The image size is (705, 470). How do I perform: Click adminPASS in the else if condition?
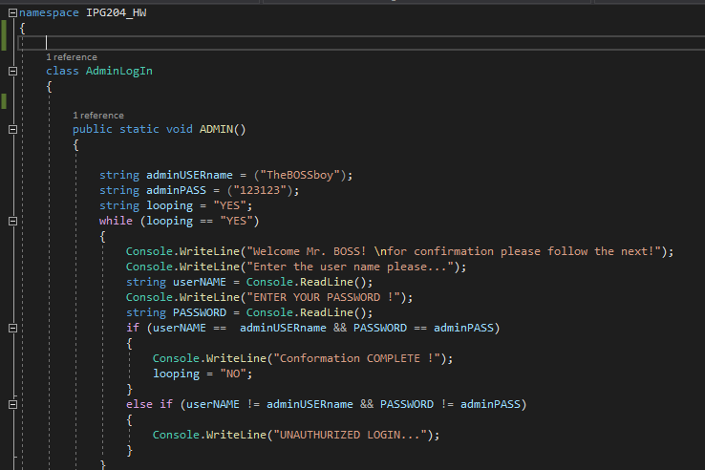point(490,404)
